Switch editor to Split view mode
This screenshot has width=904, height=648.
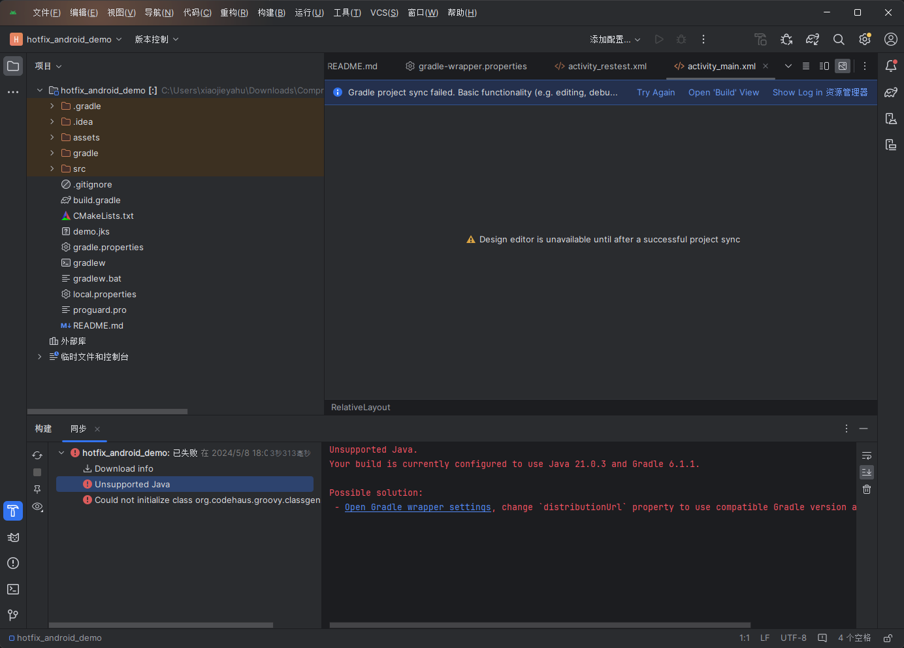click(x=824, y=66)
